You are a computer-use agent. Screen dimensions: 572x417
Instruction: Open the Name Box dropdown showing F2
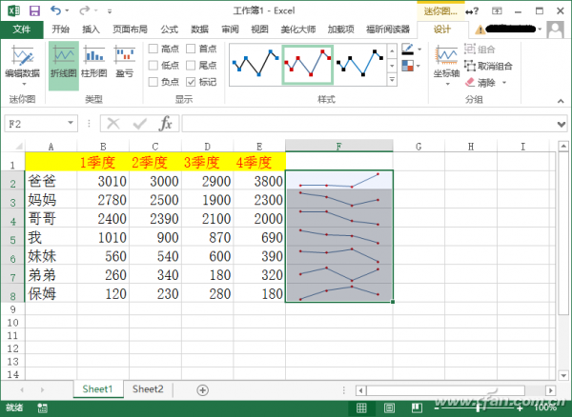[71, 123]
